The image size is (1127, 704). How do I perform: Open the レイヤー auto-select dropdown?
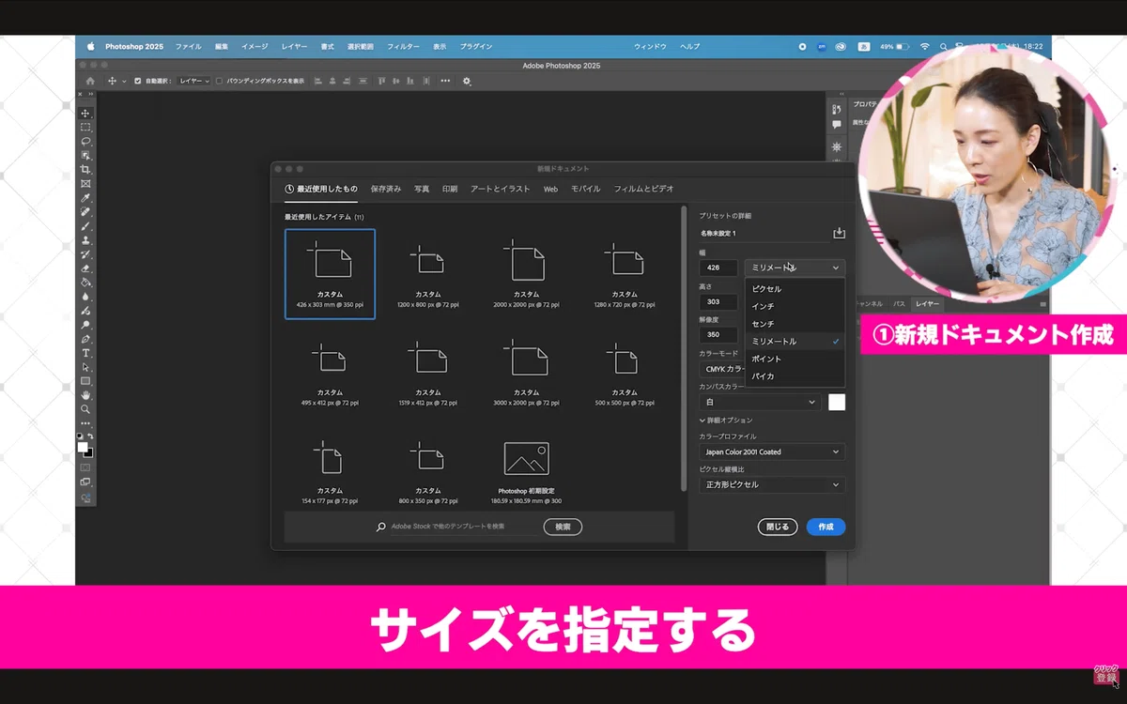coord(194,81)
